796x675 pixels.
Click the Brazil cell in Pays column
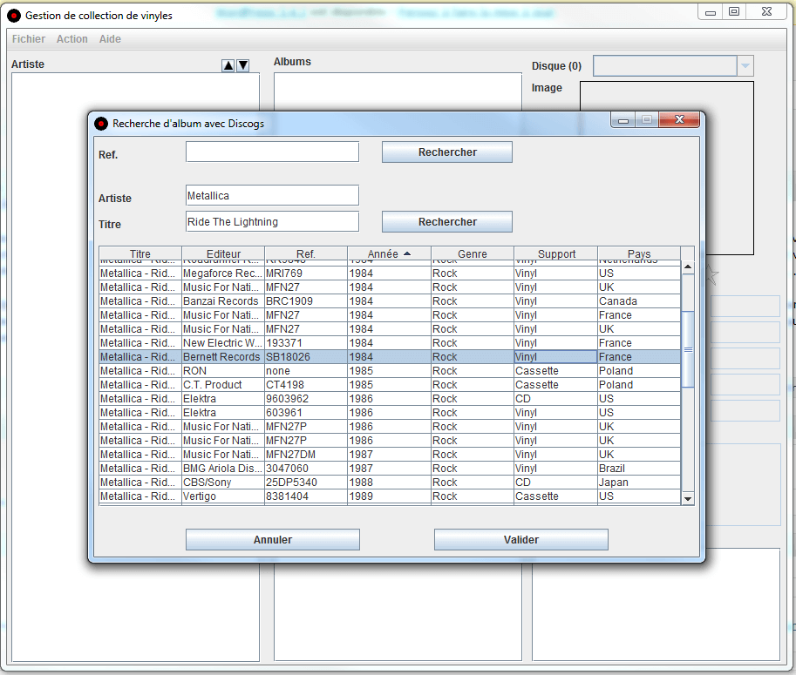[x=638, y=469]
